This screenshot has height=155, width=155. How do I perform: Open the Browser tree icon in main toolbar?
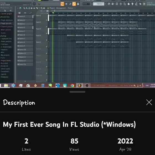click(x=125, y=4)
